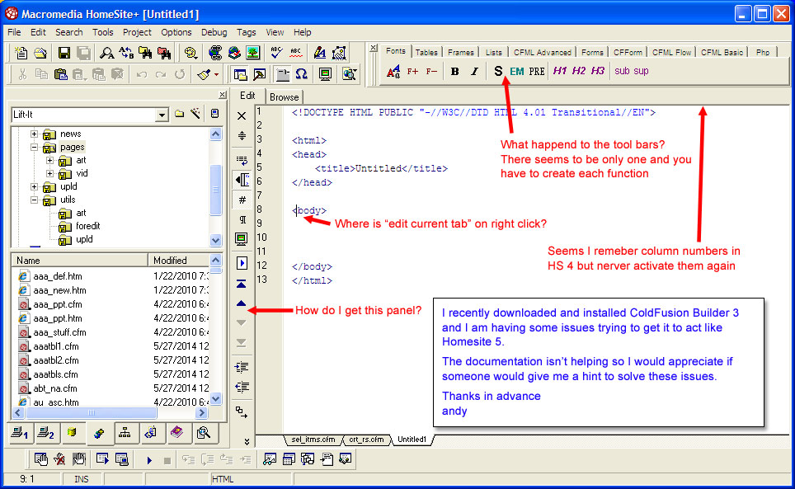Open the site hierarchy tab in resource panel
Image resolution: width=795 pixels, height=489 pixels.
pos(125,433)
